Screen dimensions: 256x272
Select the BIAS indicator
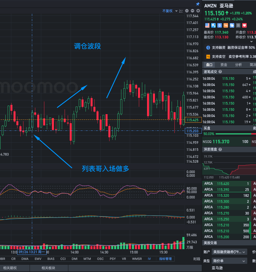pyautogui.click(x=51, y=259)
